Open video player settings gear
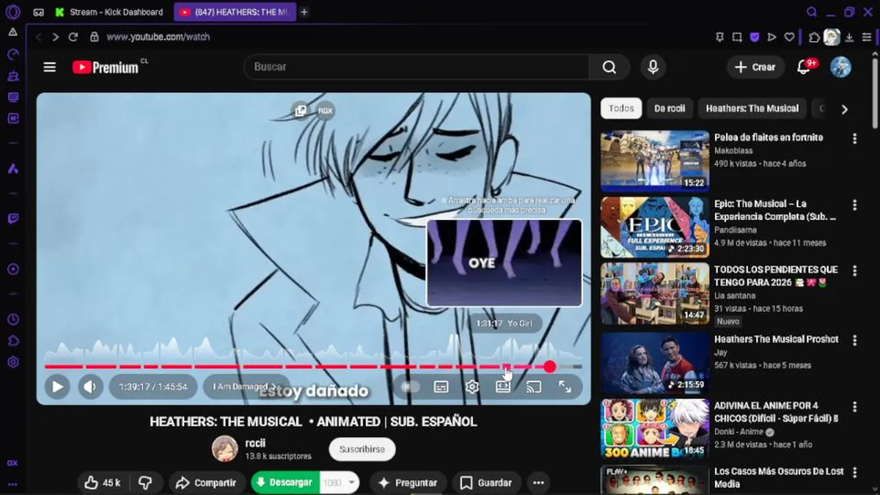Image resolution: width=880 pixels, height=495 pixels. (472, 387)
